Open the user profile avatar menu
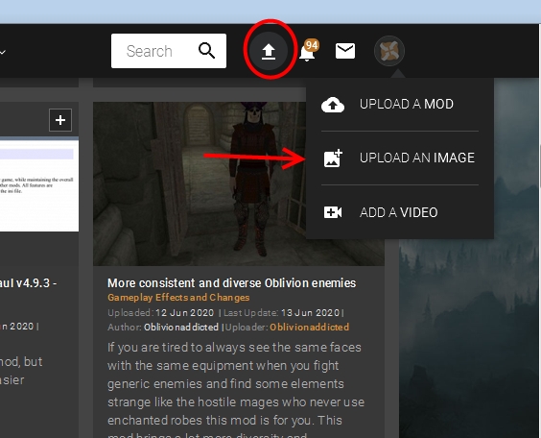Screen dimensions: 541x438 tap(389, 51)
